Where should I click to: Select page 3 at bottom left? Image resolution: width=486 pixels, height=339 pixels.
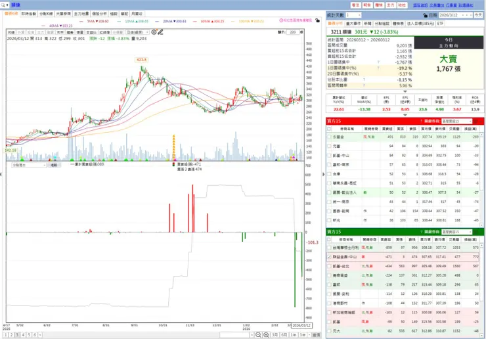pyautogui.click(x=17, y=335)
